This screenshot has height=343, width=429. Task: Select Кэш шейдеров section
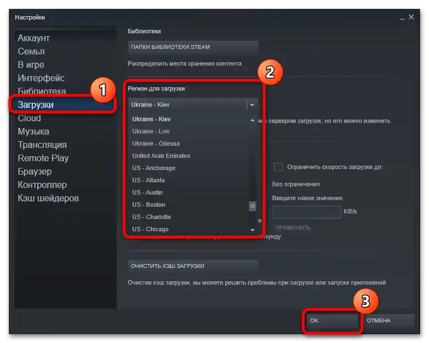48,198
